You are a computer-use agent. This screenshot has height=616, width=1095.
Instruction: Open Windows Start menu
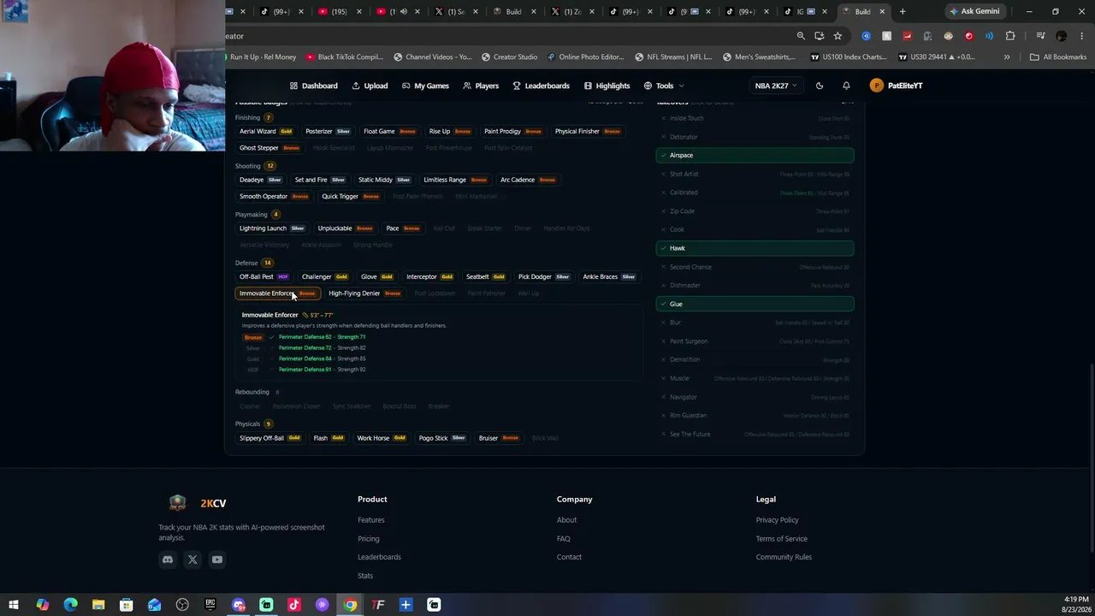(x=14, y=605)
